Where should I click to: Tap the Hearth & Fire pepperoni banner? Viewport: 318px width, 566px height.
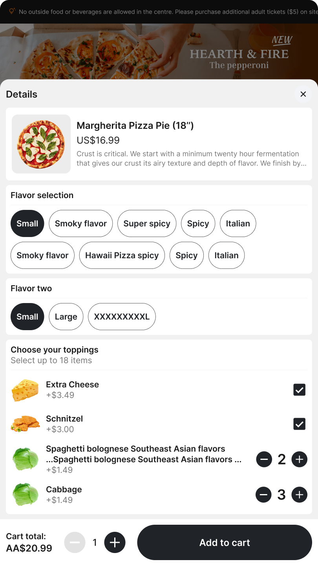[x=159, y=51]
